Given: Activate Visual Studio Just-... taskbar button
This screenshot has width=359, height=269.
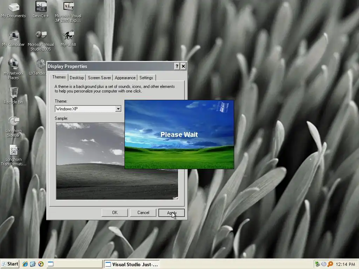Looking at the screenshot, I should pyautogui.click(x=132, y=264).
